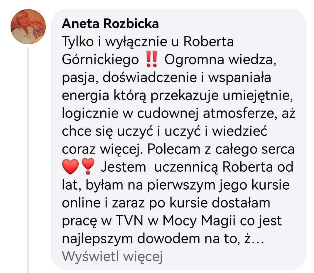This screenshot has height=273, width=314.
Task: Click the phrase Ogromna wiedza
Action: click(x=220, y=60)
